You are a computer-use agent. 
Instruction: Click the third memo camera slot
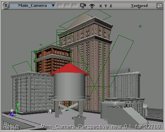pyautogui.click(x=75, y=5)
